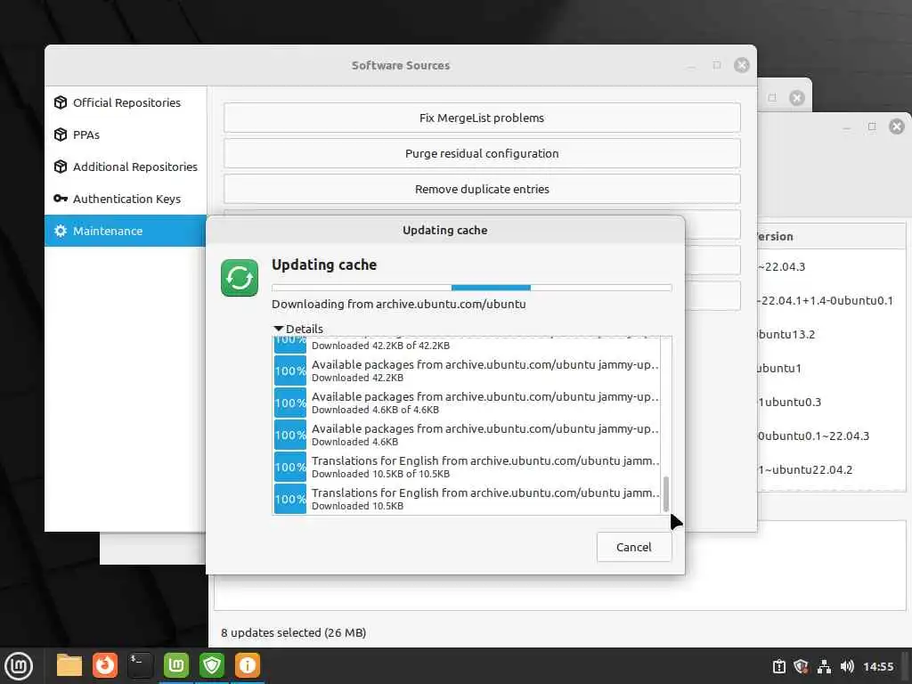Switch to the Software Sources taskbar entry
The width and height of the screenshot is (912, 684).
[176, 665]
